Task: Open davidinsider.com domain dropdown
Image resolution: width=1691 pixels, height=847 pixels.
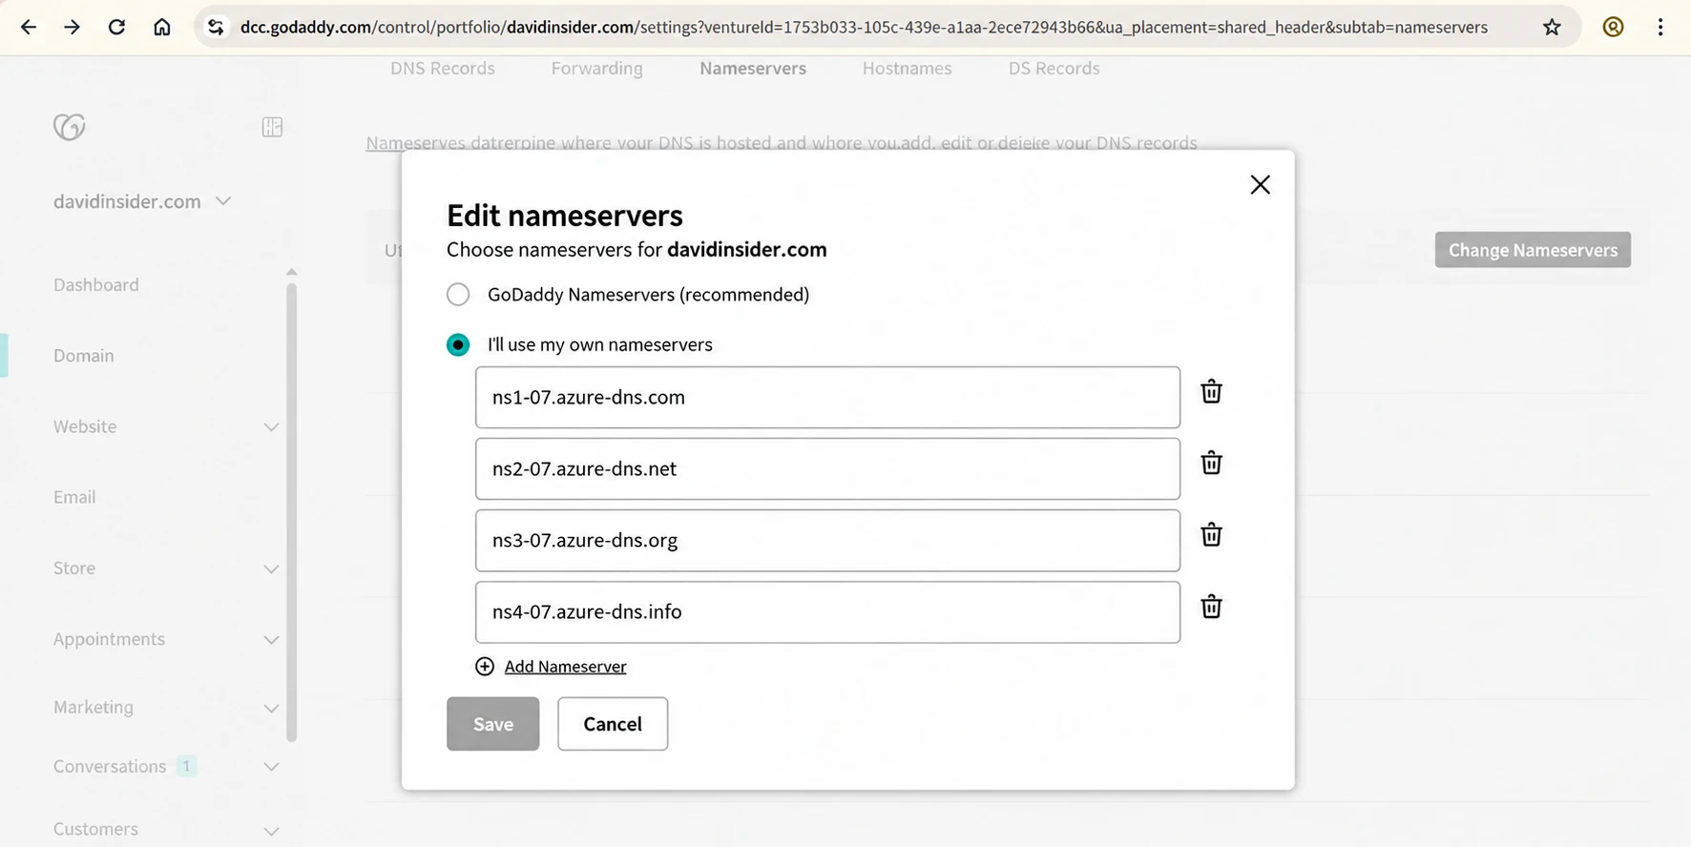Action: 223,201
